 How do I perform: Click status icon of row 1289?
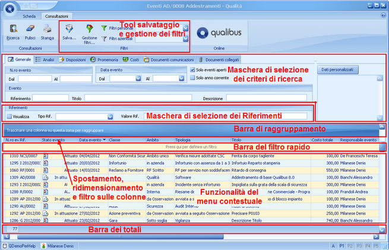[x=45, y=199]
